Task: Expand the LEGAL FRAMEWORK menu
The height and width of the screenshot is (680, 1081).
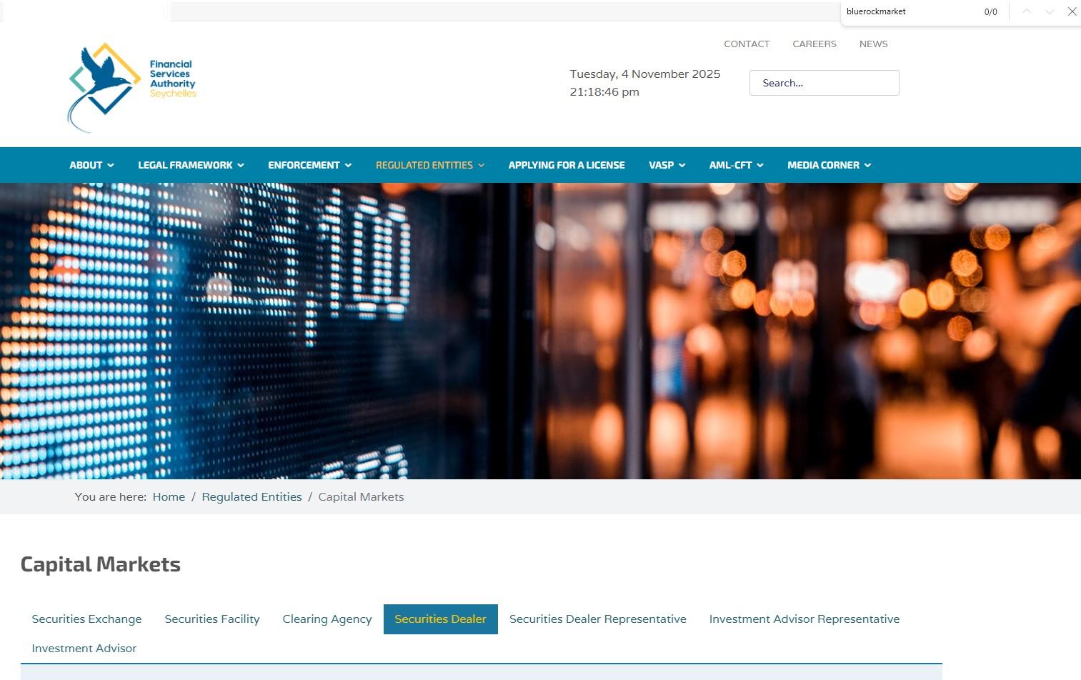Action: coord(191,165)
